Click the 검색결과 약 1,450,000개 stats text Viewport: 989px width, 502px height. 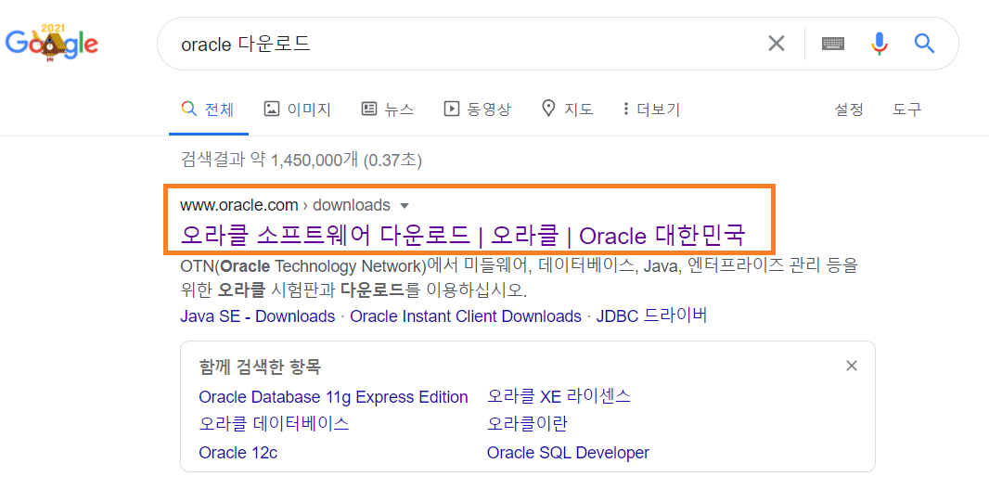click(x=301, y=160)
